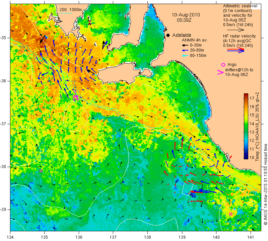Image resolution: width=268 pixels, height=241 pixels.
Task: Click the Argo legend label
Action: coord(232,65)
